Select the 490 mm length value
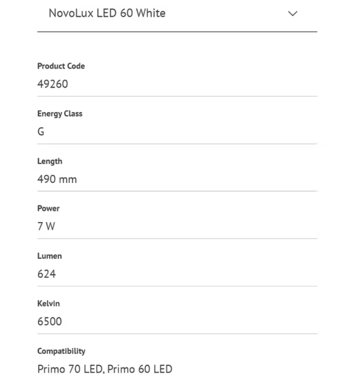Screen dimensions: 359x383 (57, 179)
